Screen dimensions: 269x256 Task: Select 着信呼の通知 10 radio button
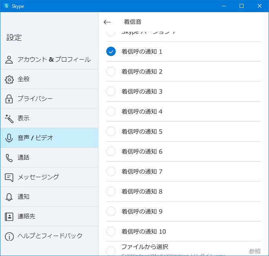pyautogui.click(x=111, y=231)
